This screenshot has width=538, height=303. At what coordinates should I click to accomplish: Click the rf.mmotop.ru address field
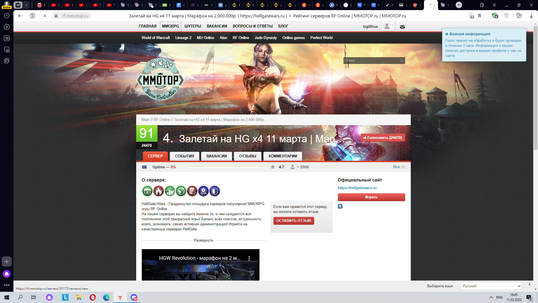click(75, 16)
